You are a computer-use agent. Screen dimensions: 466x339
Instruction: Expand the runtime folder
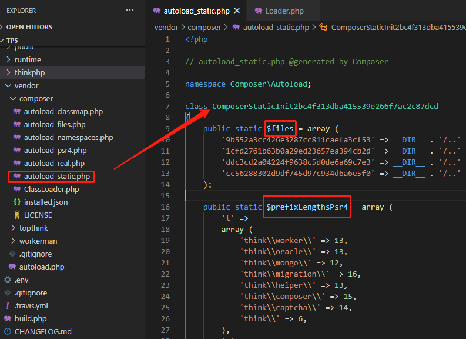click(28, 60)
